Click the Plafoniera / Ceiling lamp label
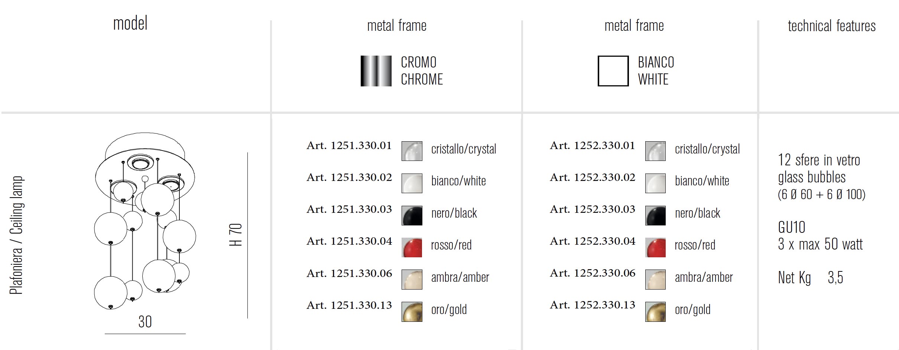This screenshot has width=899, height=350. click(16, 235)
